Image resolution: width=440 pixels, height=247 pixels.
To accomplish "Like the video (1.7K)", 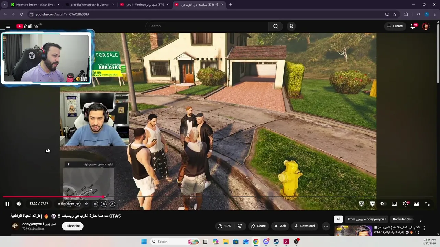I will tap(224, 226).
